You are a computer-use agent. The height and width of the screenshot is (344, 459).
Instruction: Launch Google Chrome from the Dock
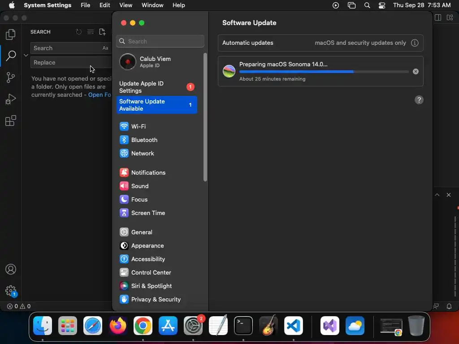[143, 326]
